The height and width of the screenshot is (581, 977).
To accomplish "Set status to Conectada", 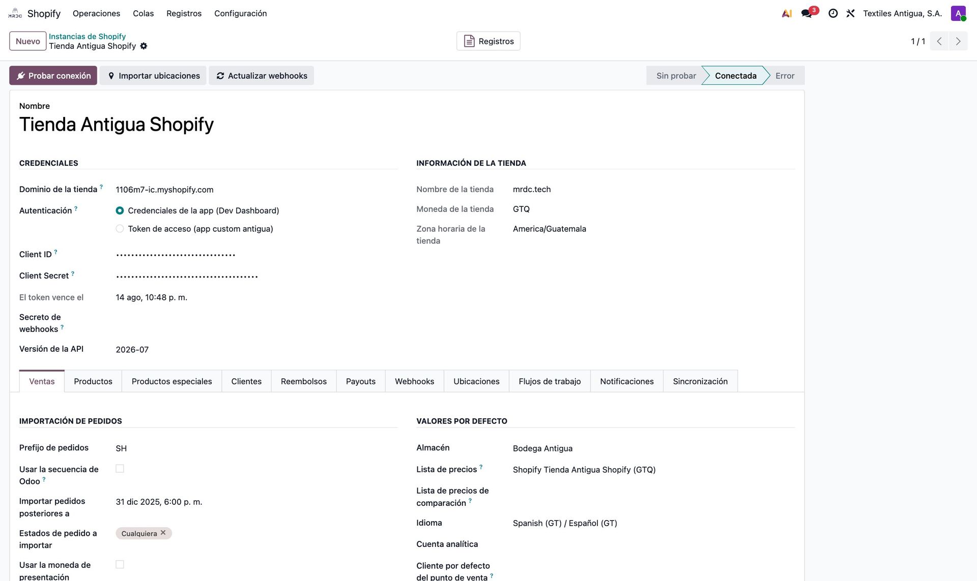I will [735, 76].
